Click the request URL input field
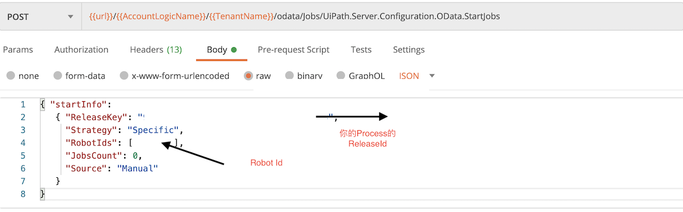 pyautogui.click(x=381, y=16)
